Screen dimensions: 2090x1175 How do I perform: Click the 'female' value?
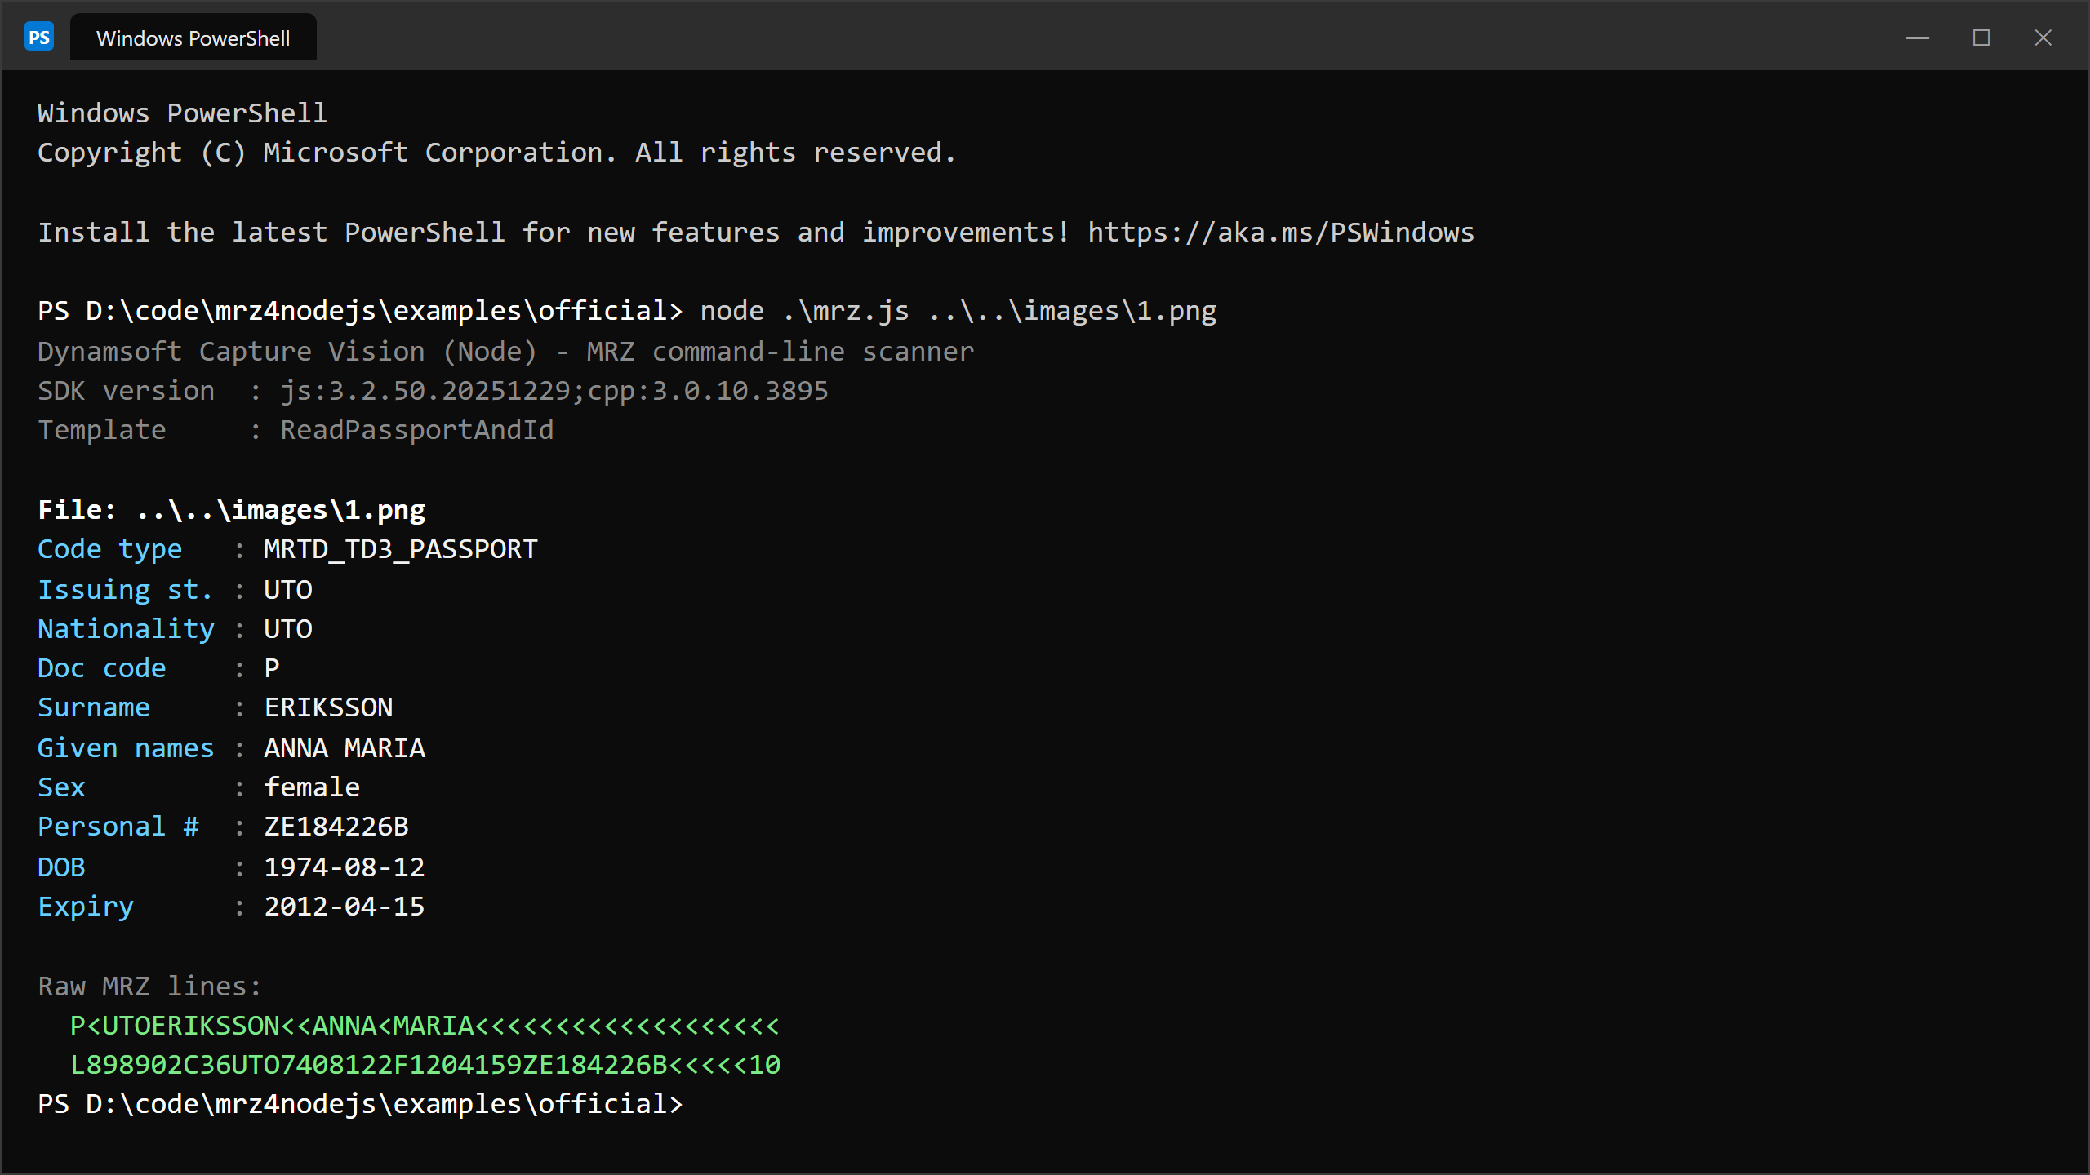(312, 787)
